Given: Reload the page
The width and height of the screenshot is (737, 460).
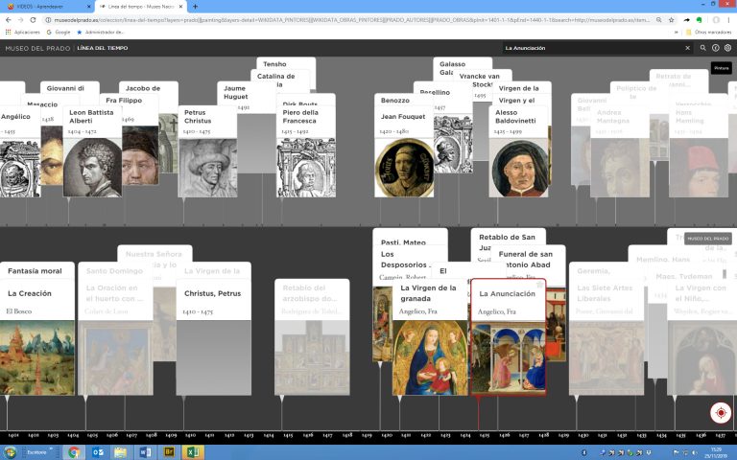Looking at the screenshot, I should [33, 20].
